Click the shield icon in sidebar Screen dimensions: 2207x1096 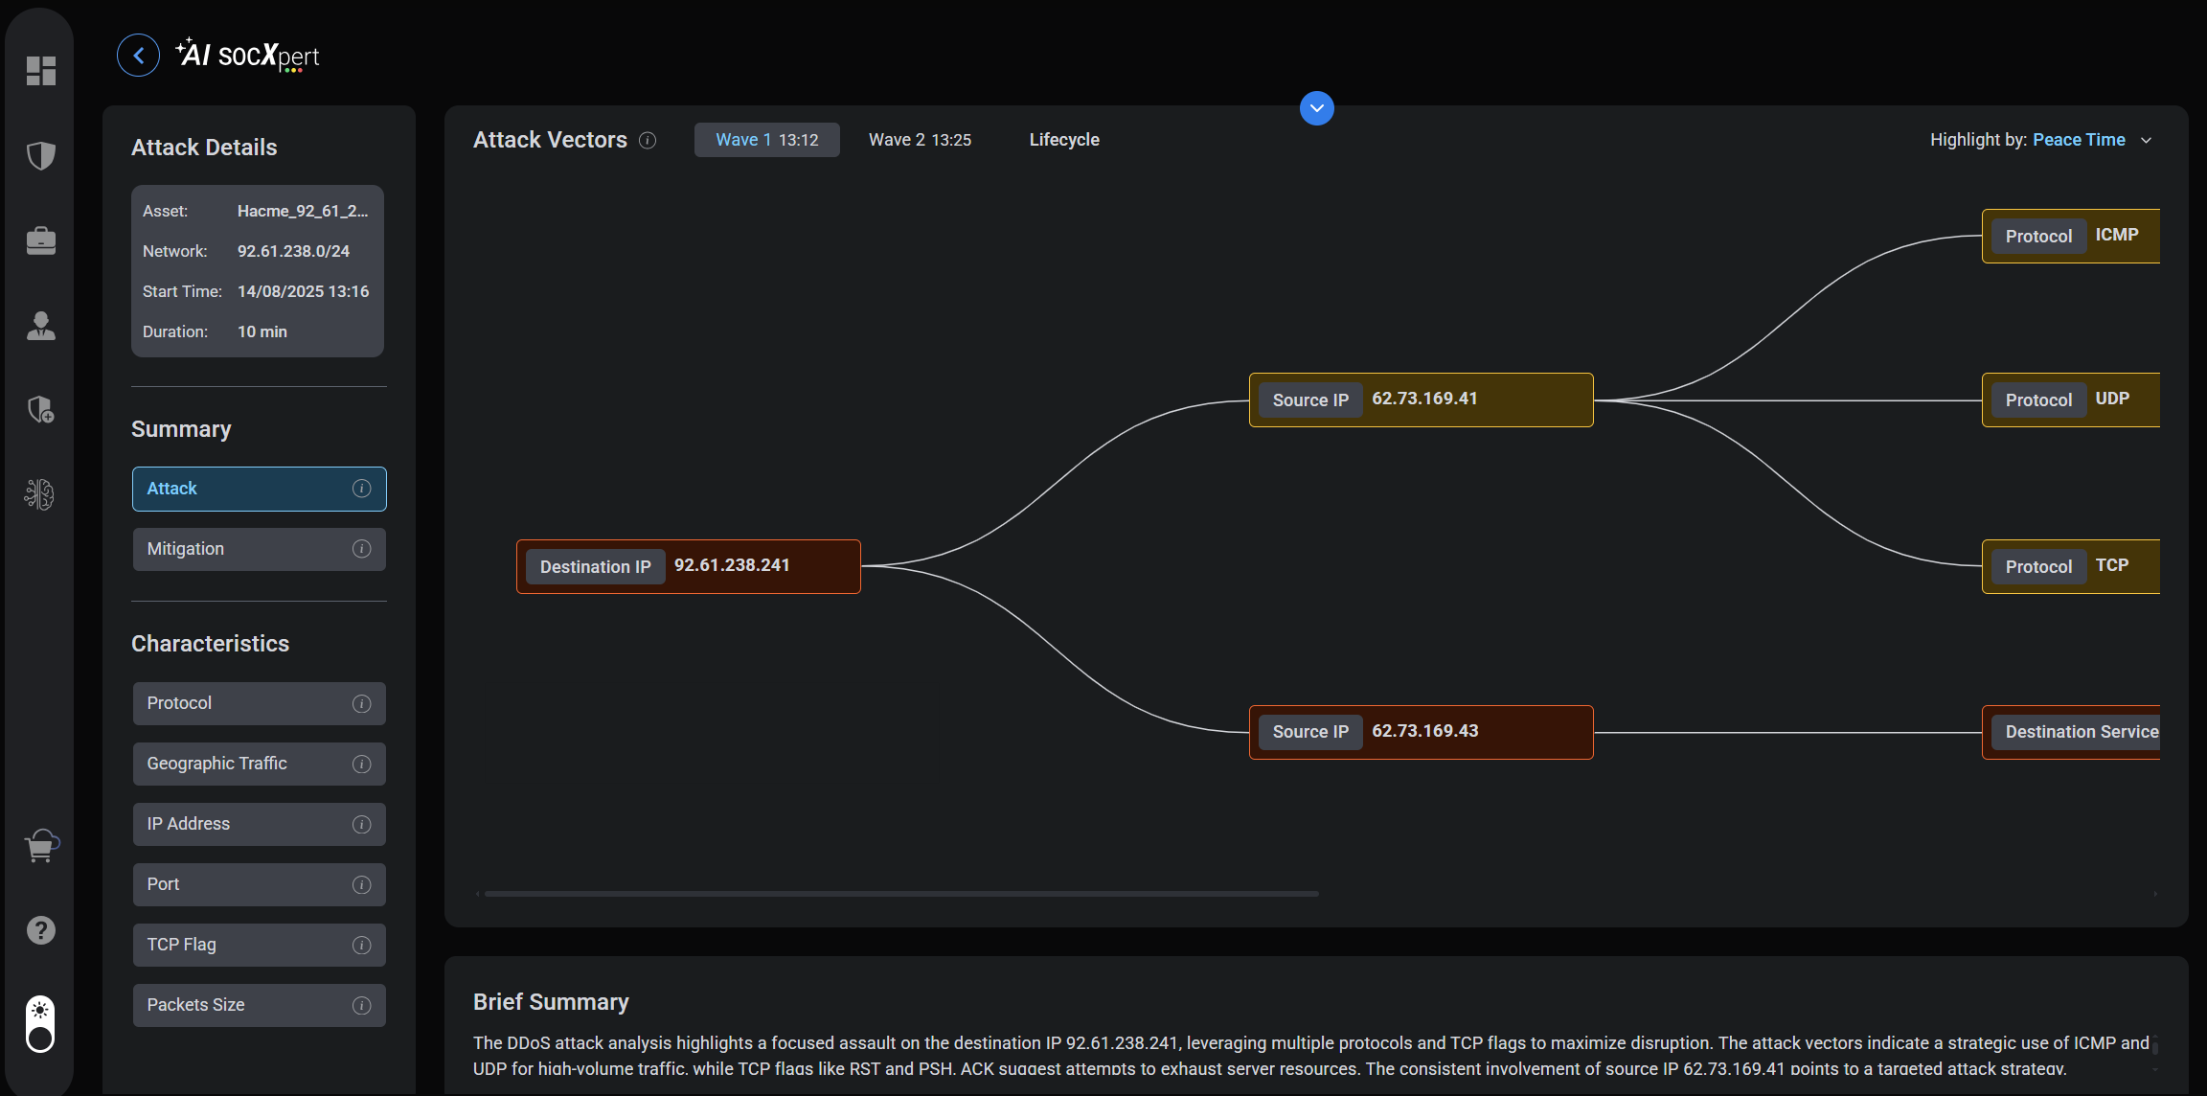pyautogui.click(x=40, y=155)
